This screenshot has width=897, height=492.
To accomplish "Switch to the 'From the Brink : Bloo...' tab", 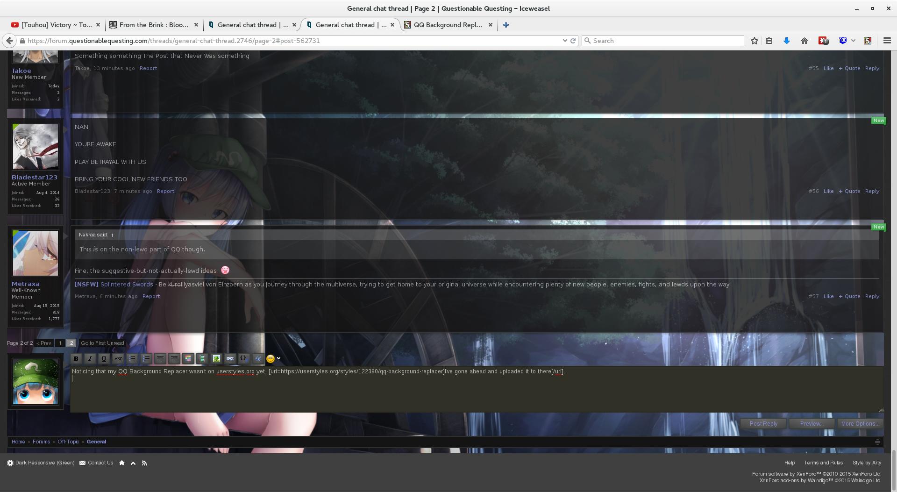I will (x=154, y=25).
